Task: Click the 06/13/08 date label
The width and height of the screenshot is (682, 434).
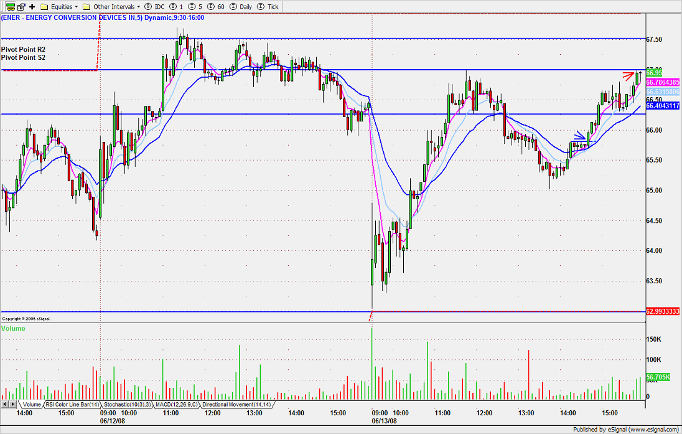Action: tap(384, 421)
